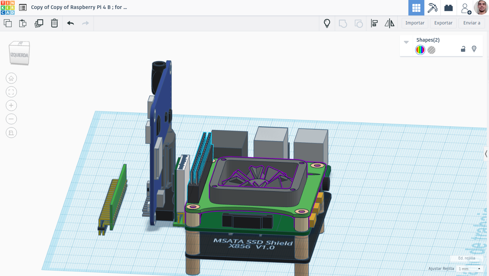Screen dimensions: 489x276
Task: Paste from clipboard icon
Action: pyautogui.click(x=23, y=23)
